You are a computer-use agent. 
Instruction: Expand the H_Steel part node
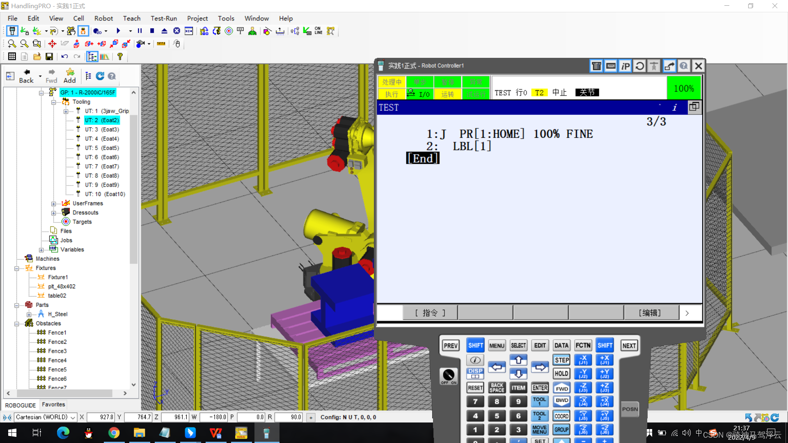coord(29,315)
